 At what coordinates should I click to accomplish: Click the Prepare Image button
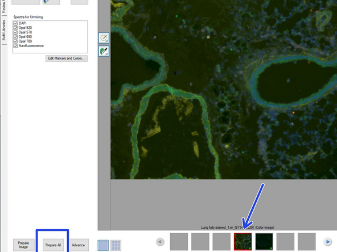tap(24, 245)
